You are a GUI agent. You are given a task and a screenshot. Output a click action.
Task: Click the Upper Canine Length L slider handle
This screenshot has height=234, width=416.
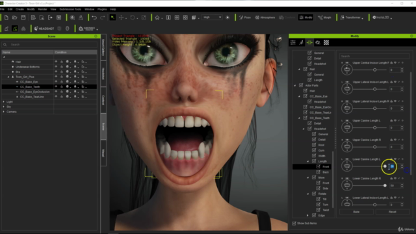[x=374, y=128]
